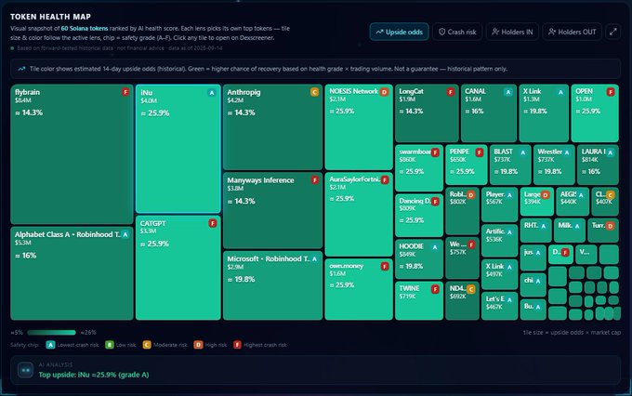The height and width of the screenshot is (396, 632).
Task: Click the F grade chip on CATGPT
Action: point(213,223)
